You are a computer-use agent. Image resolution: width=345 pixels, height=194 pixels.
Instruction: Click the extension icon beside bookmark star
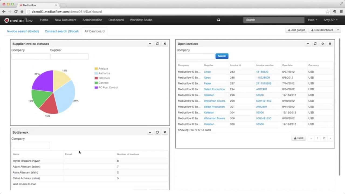coord(334,12)
